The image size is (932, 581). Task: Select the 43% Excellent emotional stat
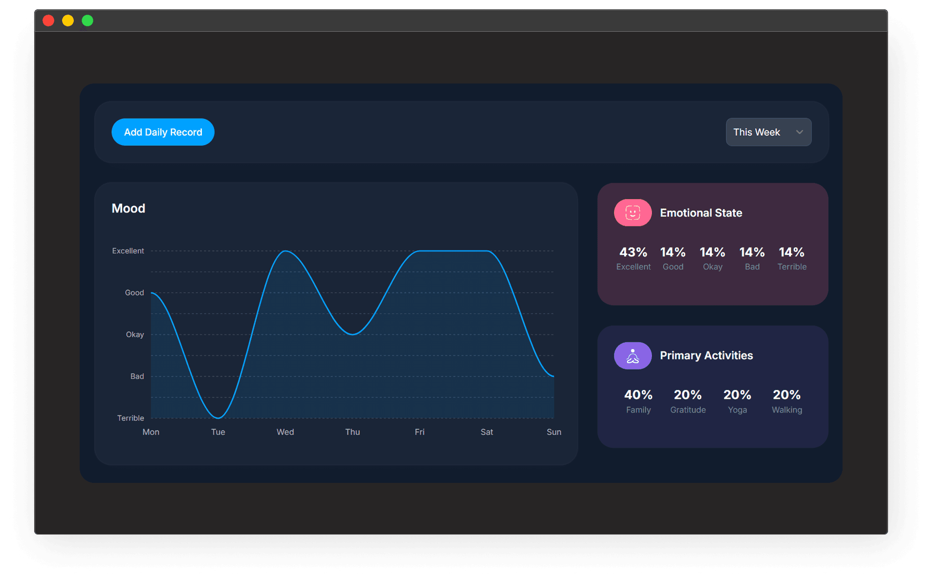click(633, 258)
